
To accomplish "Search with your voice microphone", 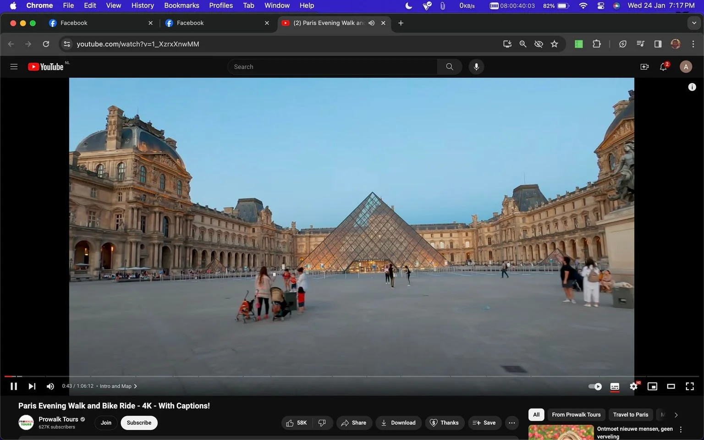I will click(476, 67).
